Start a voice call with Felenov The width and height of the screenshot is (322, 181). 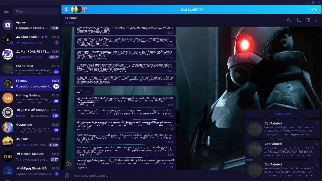(x=299, y=20)
